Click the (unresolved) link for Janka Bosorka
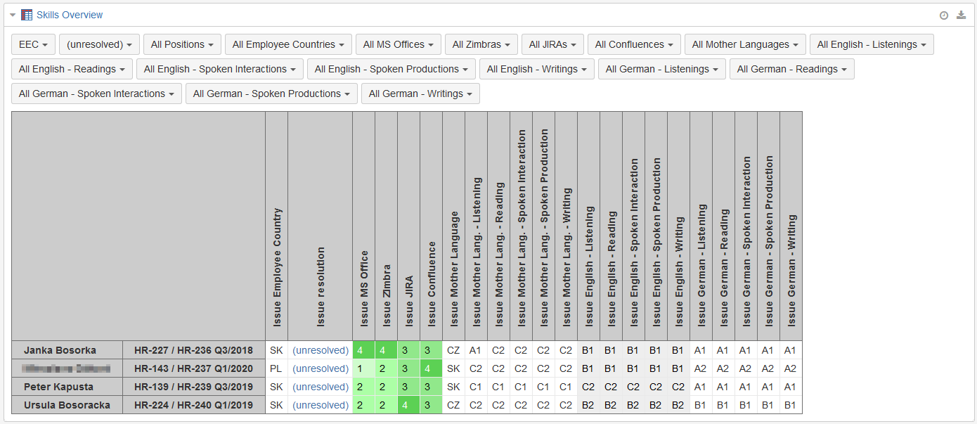This screenshot has height=424, width=977. 321,350
